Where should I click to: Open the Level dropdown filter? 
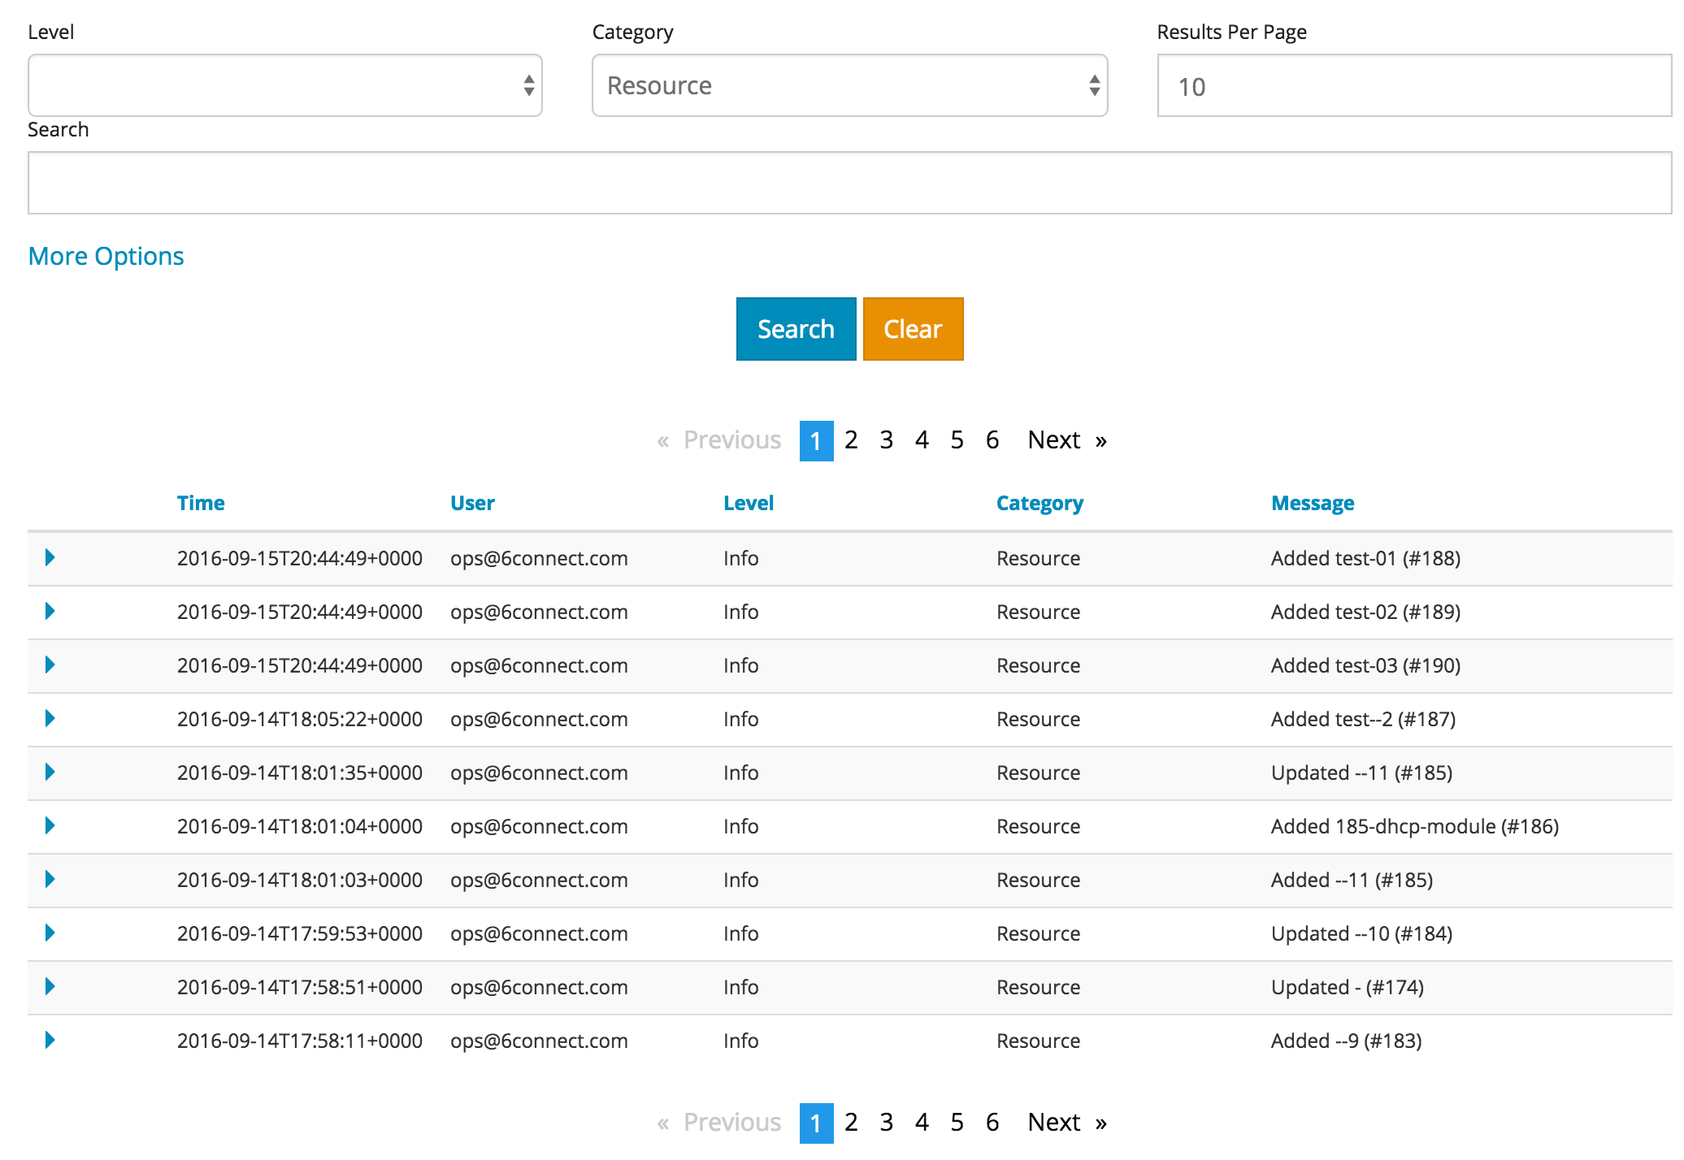click(x=284, y=85)
